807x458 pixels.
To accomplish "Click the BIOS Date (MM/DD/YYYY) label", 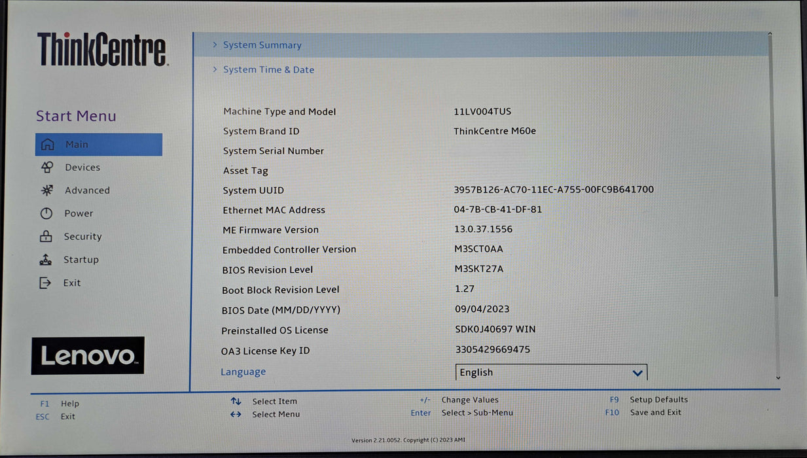I will [281, 310].
